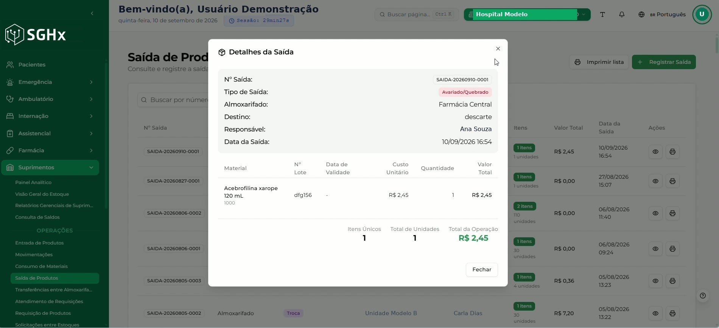Close the Detalhes da Saída dialog with X

pos(498,49)
